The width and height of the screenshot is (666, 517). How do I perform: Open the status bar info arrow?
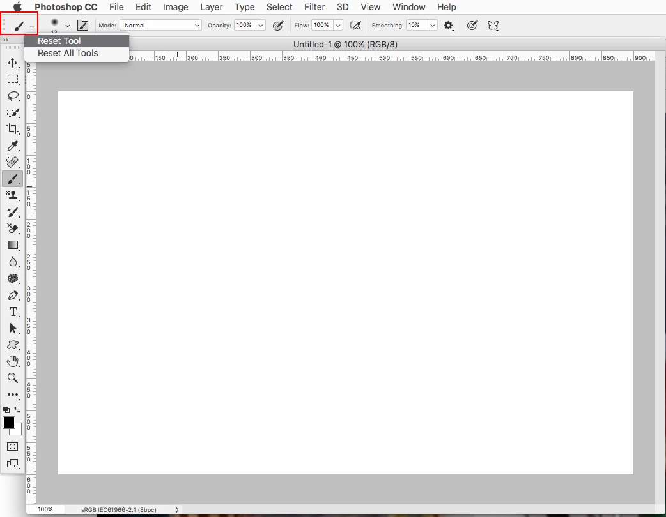tap(176, 510)
